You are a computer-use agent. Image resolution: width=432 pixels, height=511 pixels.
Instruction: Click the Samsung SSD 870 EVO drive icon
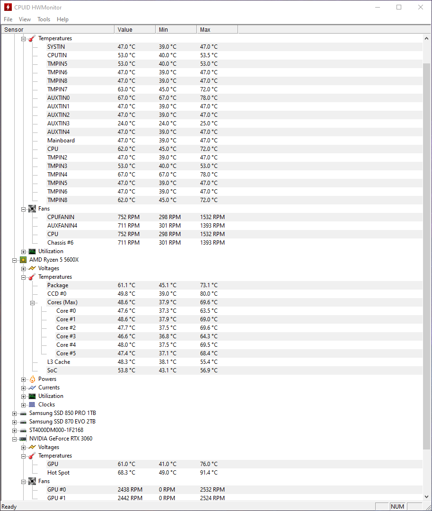23,422
